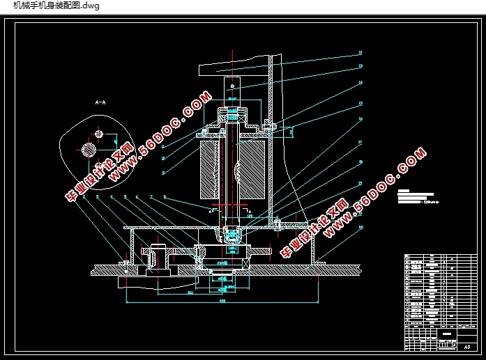
Task: Click the A-A cross-section view outline
Action: point(98,152)
